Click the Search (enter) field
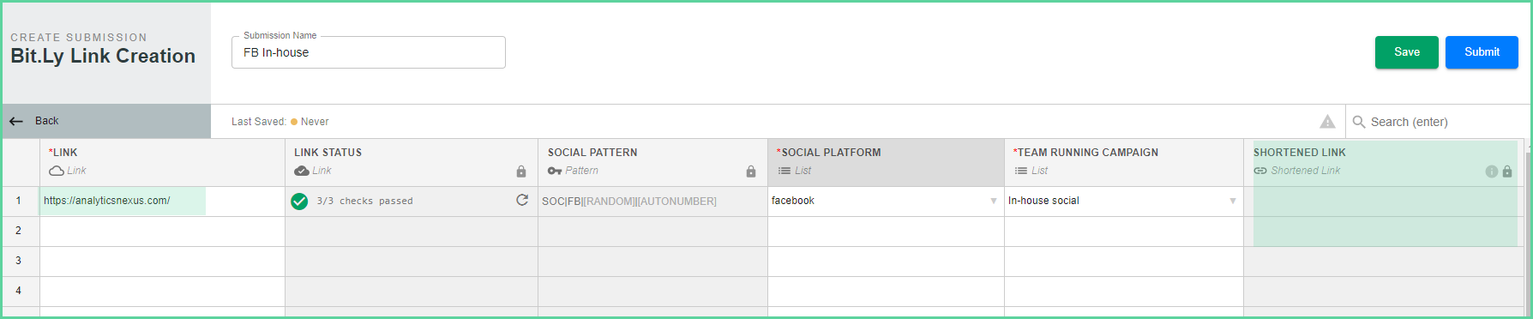This screenshot has height=319, width=1533. point(1440,122)
